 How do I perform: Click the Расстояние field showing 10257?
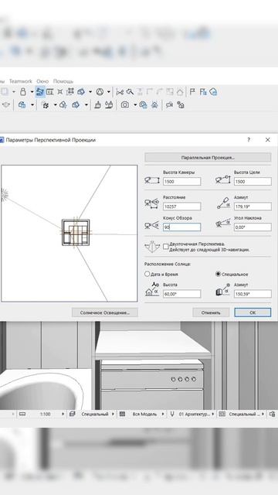click(182, 207)
